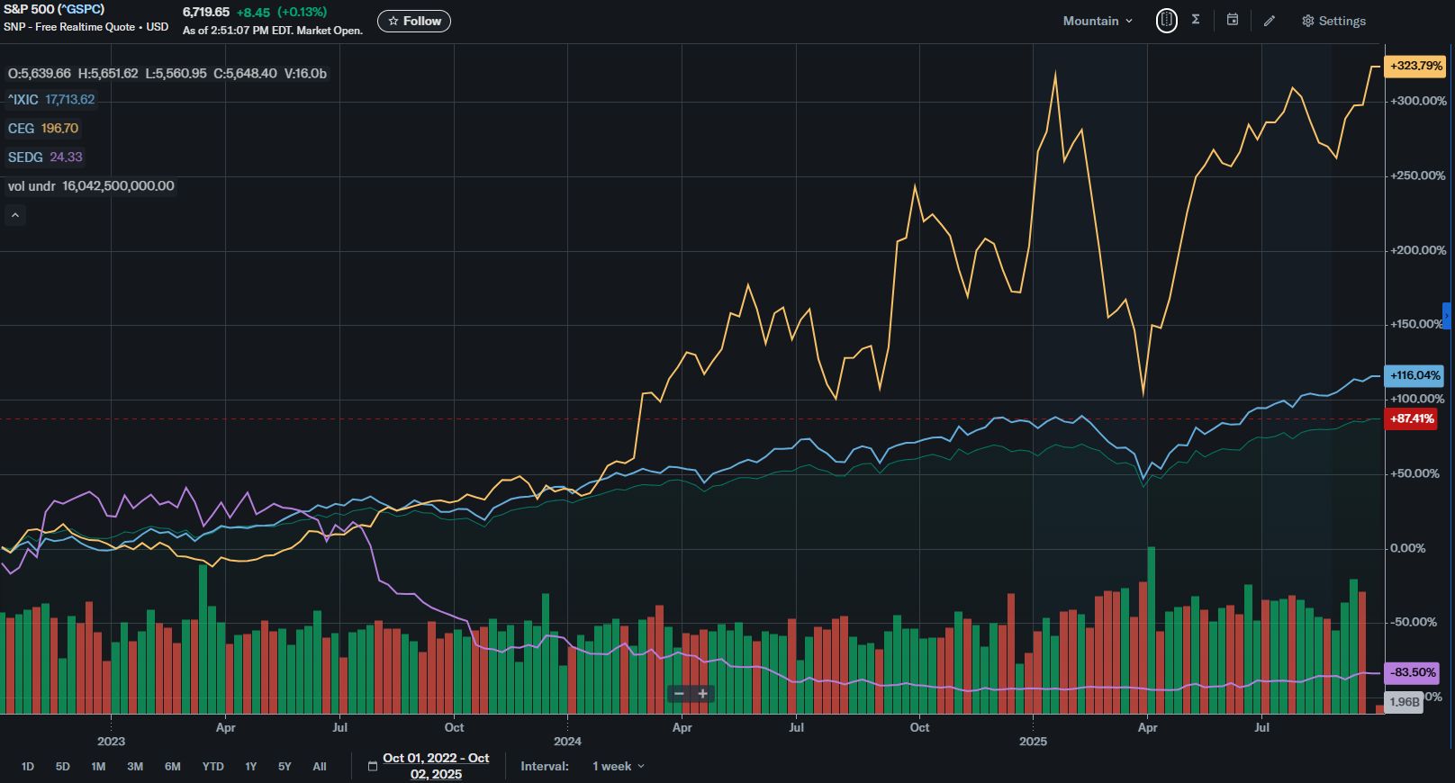This screenshot has width=1455, height=783.
Task: Collapse the chart legend chevron
Action: (x=15, y=215)
